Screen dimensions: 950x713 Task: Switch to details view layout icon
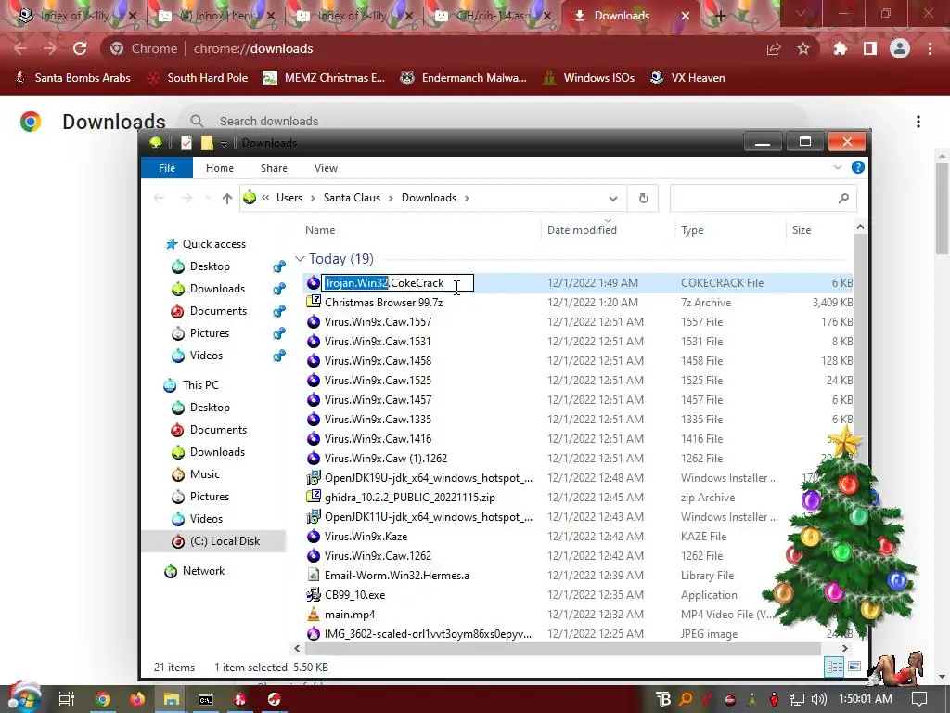[x=834, y=667]
